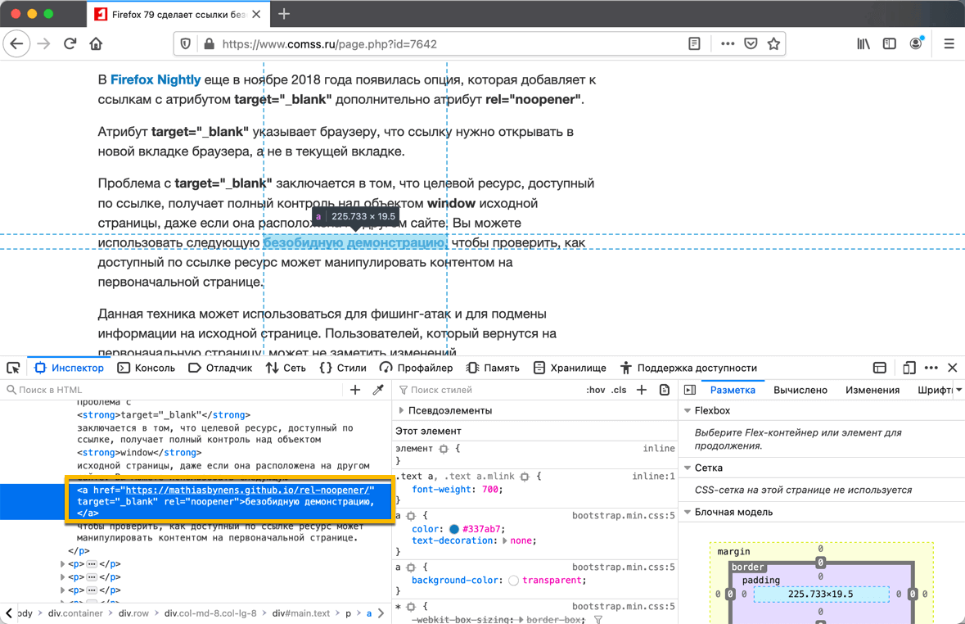Click mathiasbynens.github.io href in markup
This screenshot has height=624, width=965.
point(247,491)
